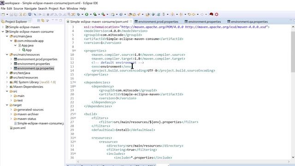Toggle Link with Editor in Project Explorer
Viewport: 295px width, 166px height.
click(43, 20)
